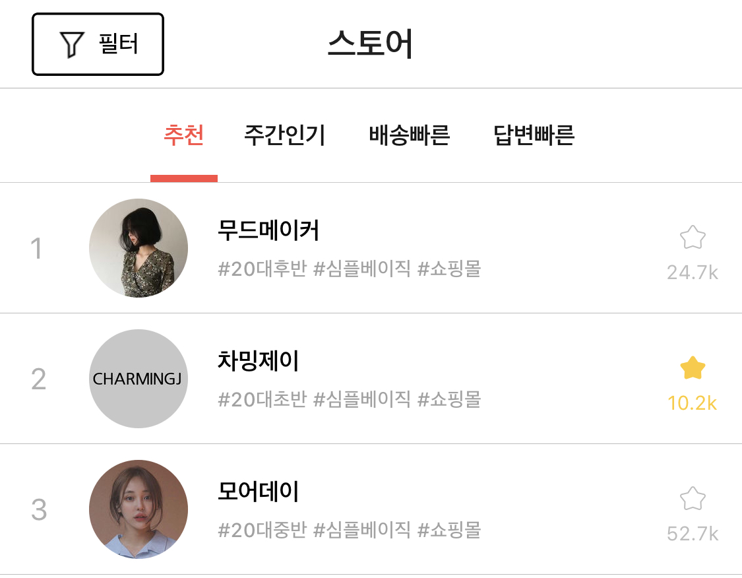Click the funnel filter icon
This screenshot has width=742, height=578.
coord(71,44)
